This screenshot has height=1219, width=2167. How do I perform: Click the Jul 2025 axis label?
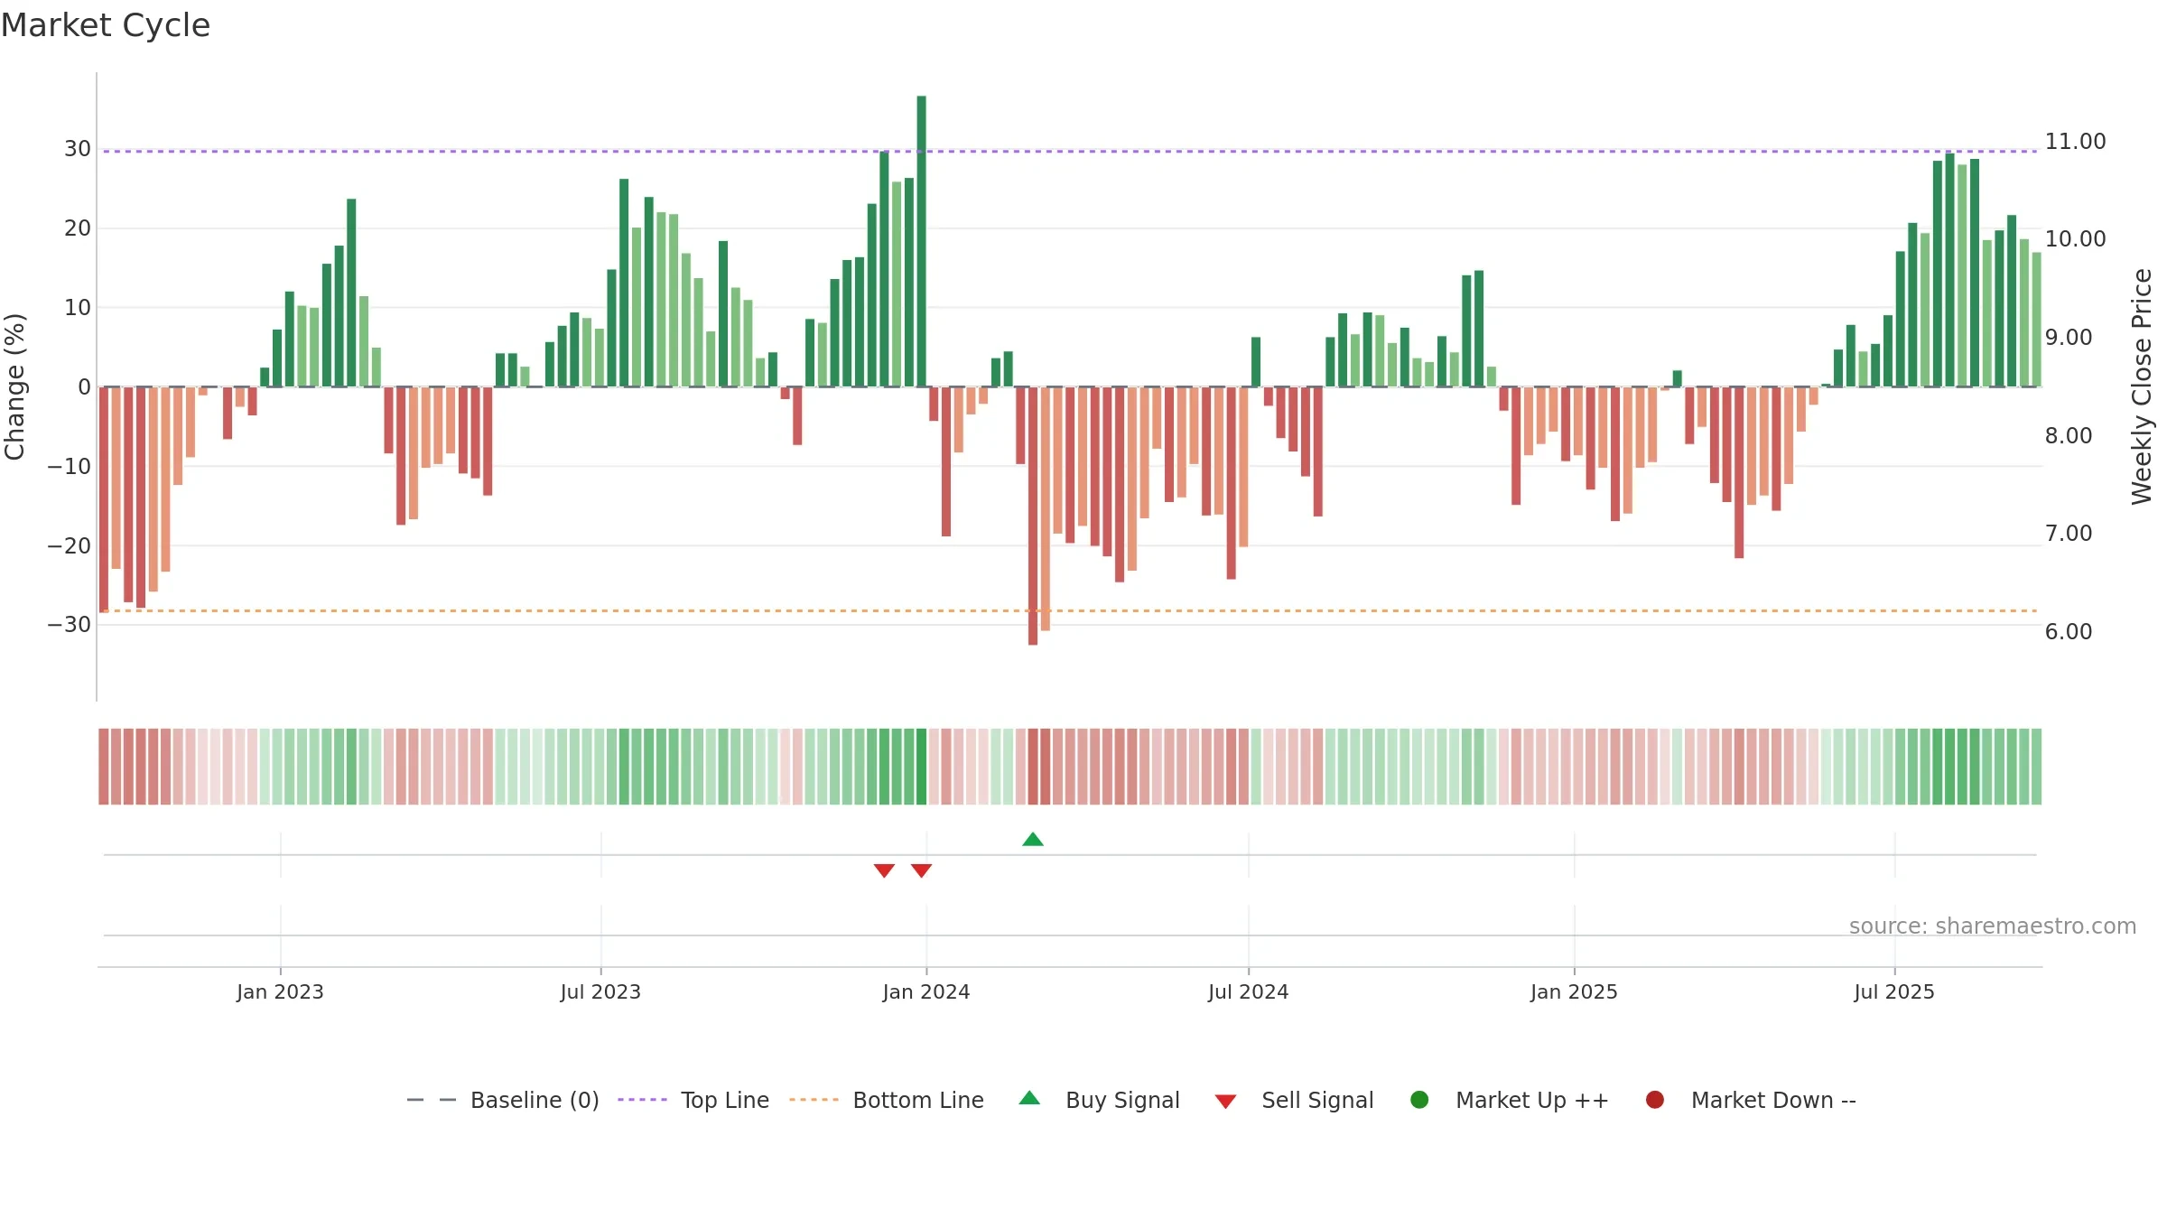(1894, 992)
